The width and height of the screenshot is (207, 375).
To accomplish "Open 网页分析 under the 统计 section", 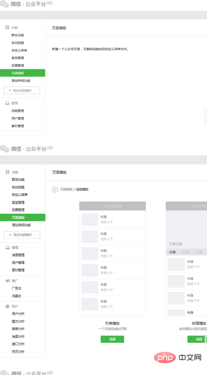I will click(x=18, y=351).
